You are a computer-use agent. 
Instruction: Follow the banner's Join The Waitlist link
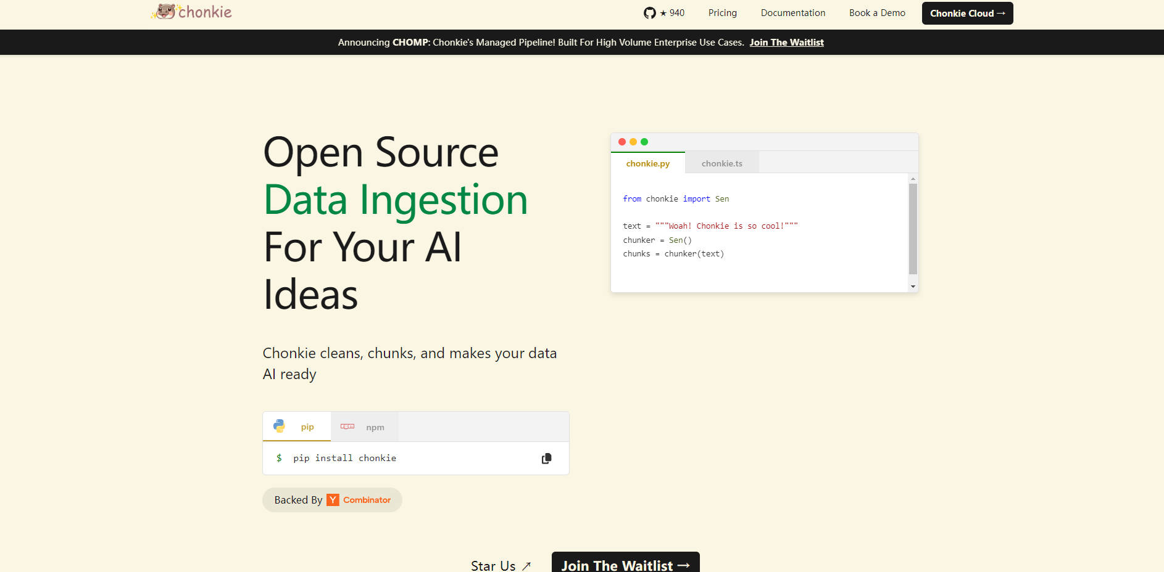[x=786, y=43]
